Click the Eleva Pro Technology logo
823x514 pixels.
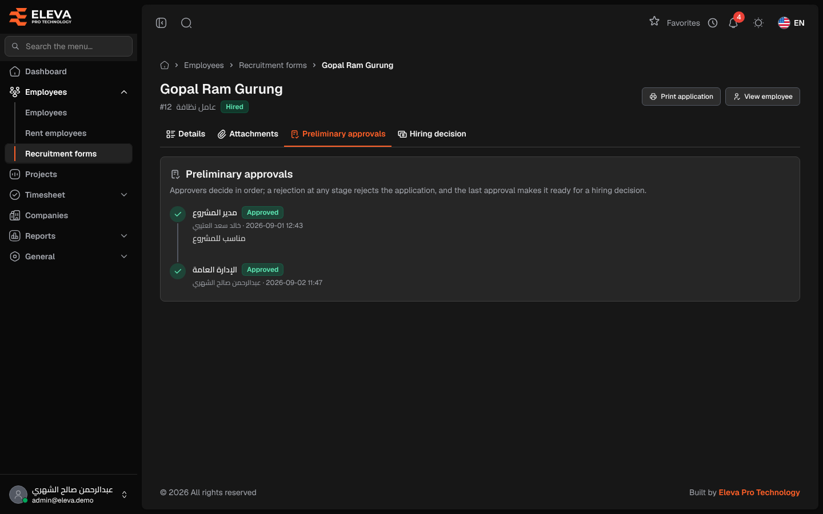[41, 17]
